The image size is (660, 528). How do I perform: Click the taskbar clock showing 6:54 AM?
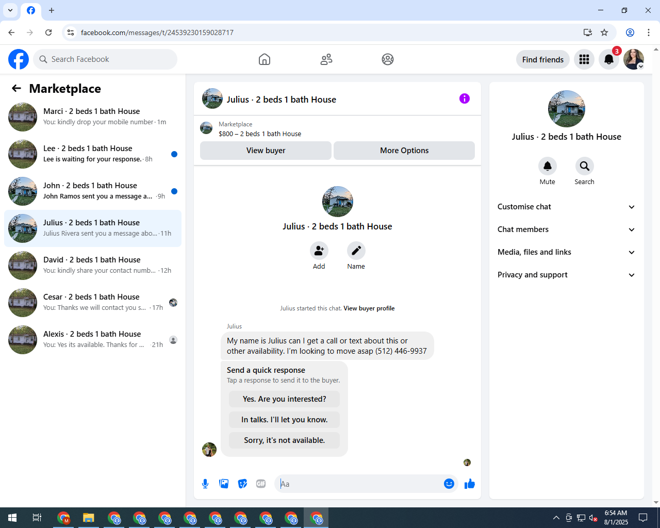click(x=616, y=518)
